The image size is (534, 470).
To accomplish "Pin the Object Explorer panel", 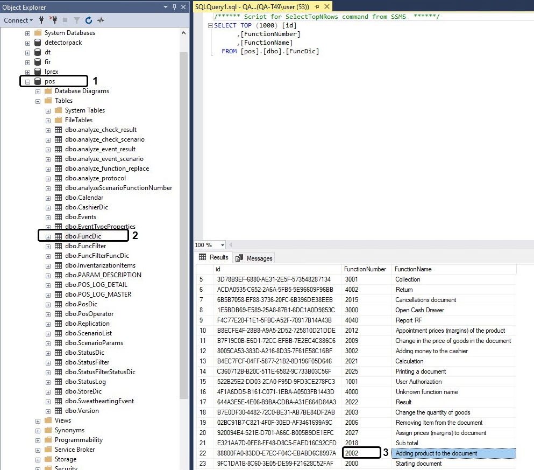I will click(174, 7).
